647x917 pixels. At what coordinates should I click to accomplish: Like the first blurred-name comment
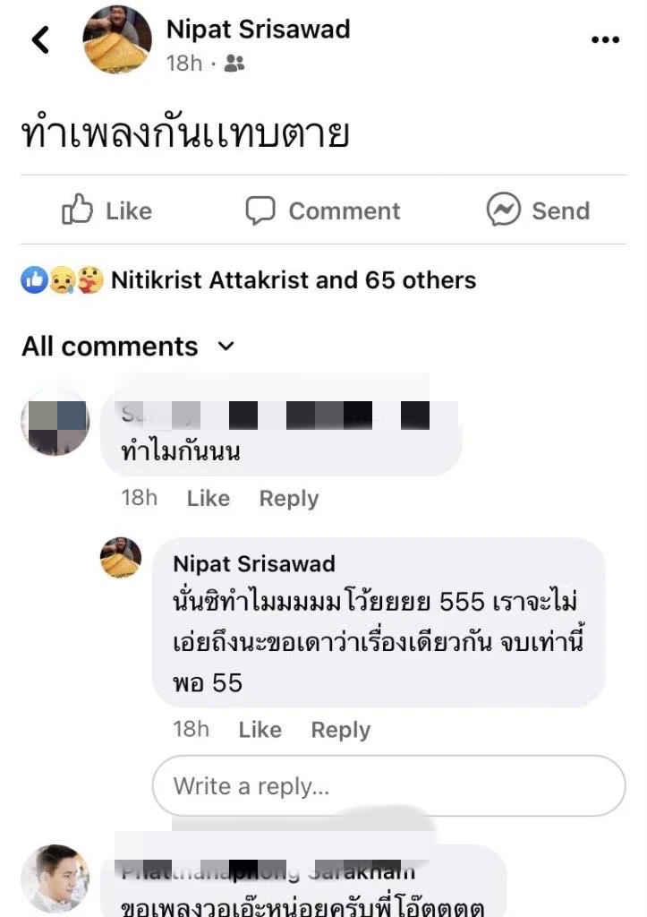[x=208, y=499]
